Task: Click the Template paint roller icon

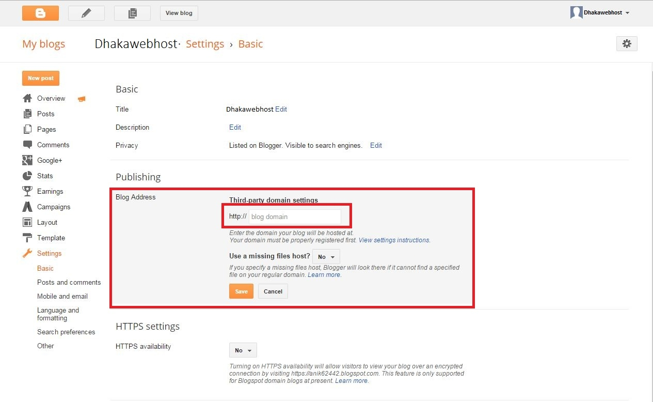Action: tap(27, 238)
